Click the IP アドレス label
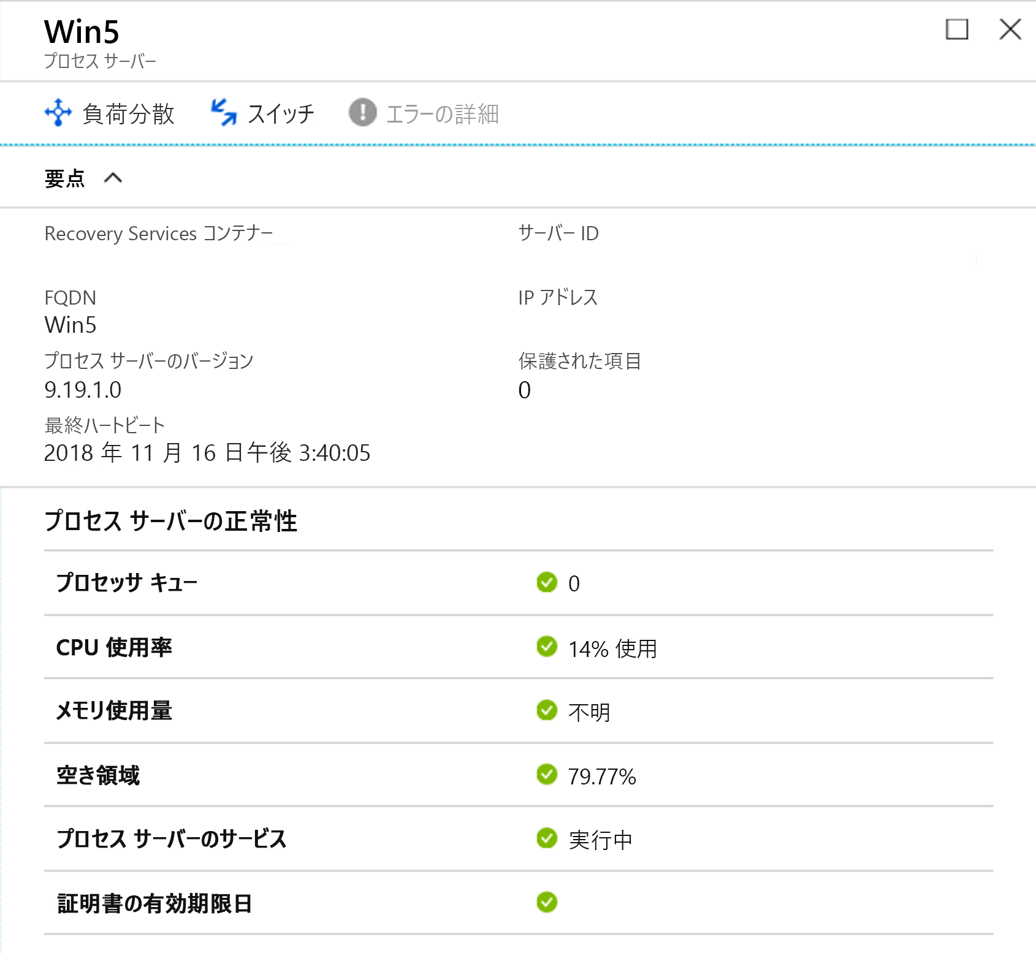The image size is (1036, 953). [x=558, y=297]
